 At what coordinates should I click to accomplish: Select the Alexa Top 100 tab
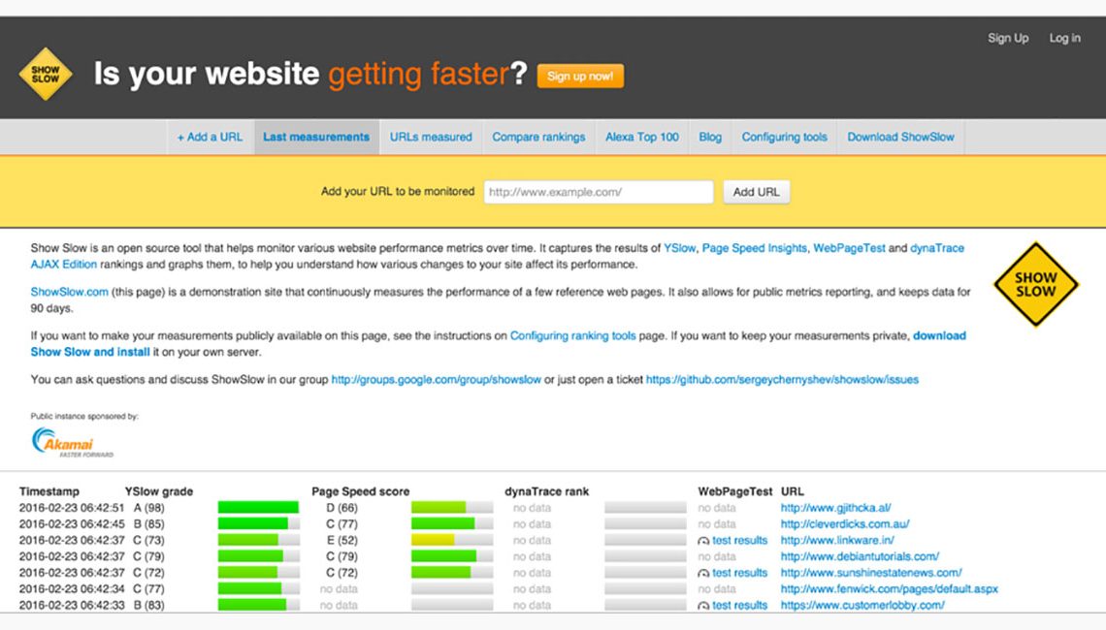(x=641, y=137)
